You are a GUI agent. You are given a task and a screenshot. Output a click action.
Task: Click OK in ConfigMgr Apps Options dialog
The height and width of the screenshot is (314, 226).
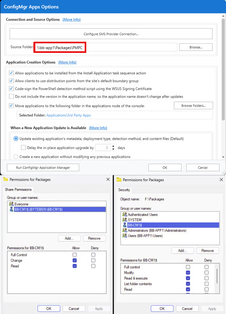click(x=165, y=168)
